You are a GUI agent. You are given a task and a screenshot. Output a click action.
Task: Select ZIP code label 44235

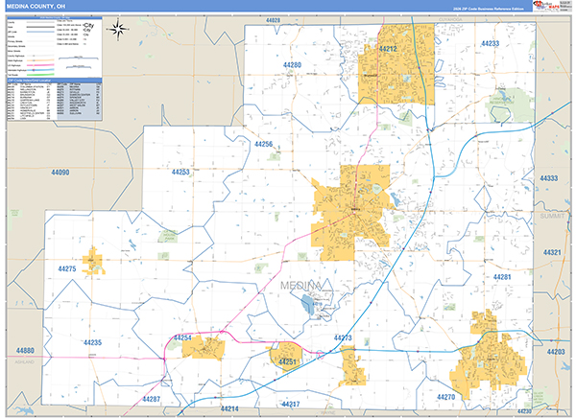click(x=92, y=342)
